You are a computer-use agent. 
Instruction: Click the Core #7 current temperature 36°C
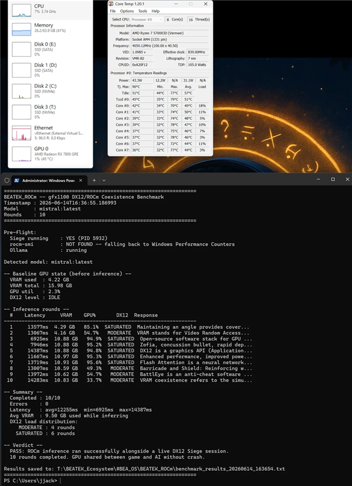(x=142, y=150)
